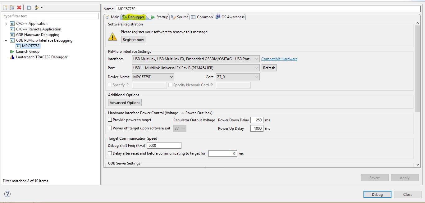Viewport: 425px width, 203px height.
Task: Click the Register now button
Action: click(133, 40)
